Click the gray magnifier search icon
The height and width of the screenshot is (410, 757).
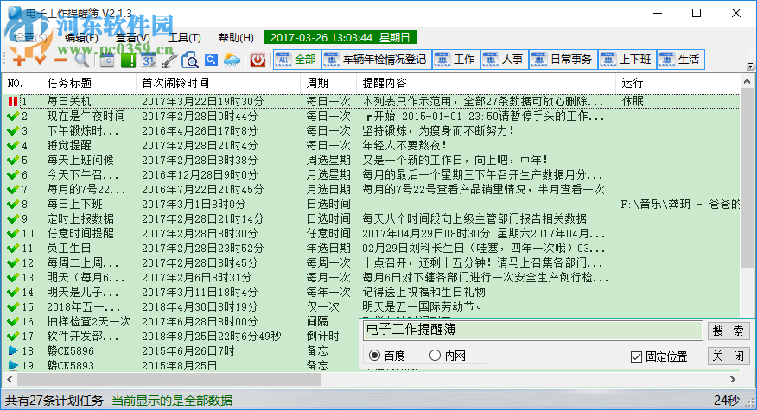(x=81, y=60)
